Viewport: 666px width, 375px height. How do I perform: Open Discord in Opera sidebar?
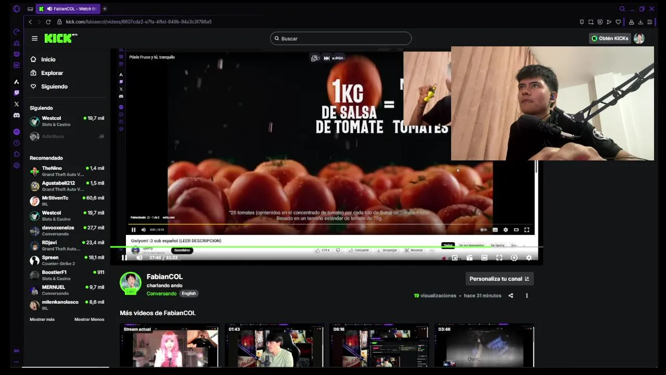[16, 116]
